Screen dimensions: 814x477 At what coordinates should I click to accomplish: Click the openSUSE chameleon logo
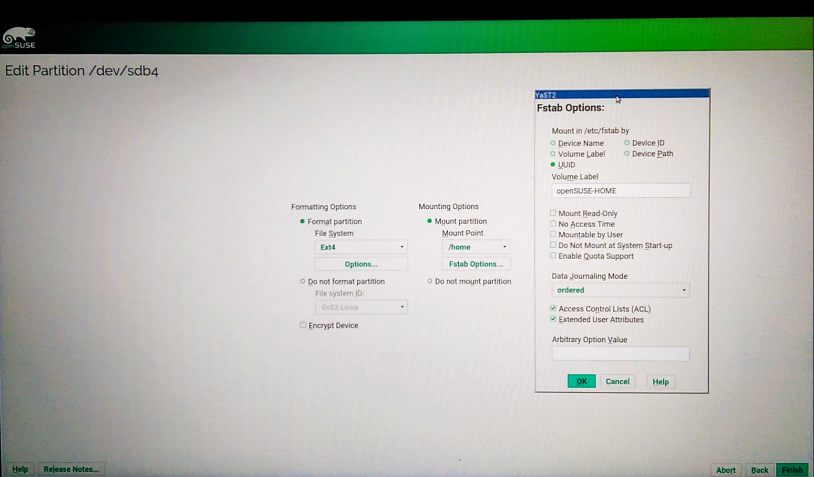pos(19,38)
